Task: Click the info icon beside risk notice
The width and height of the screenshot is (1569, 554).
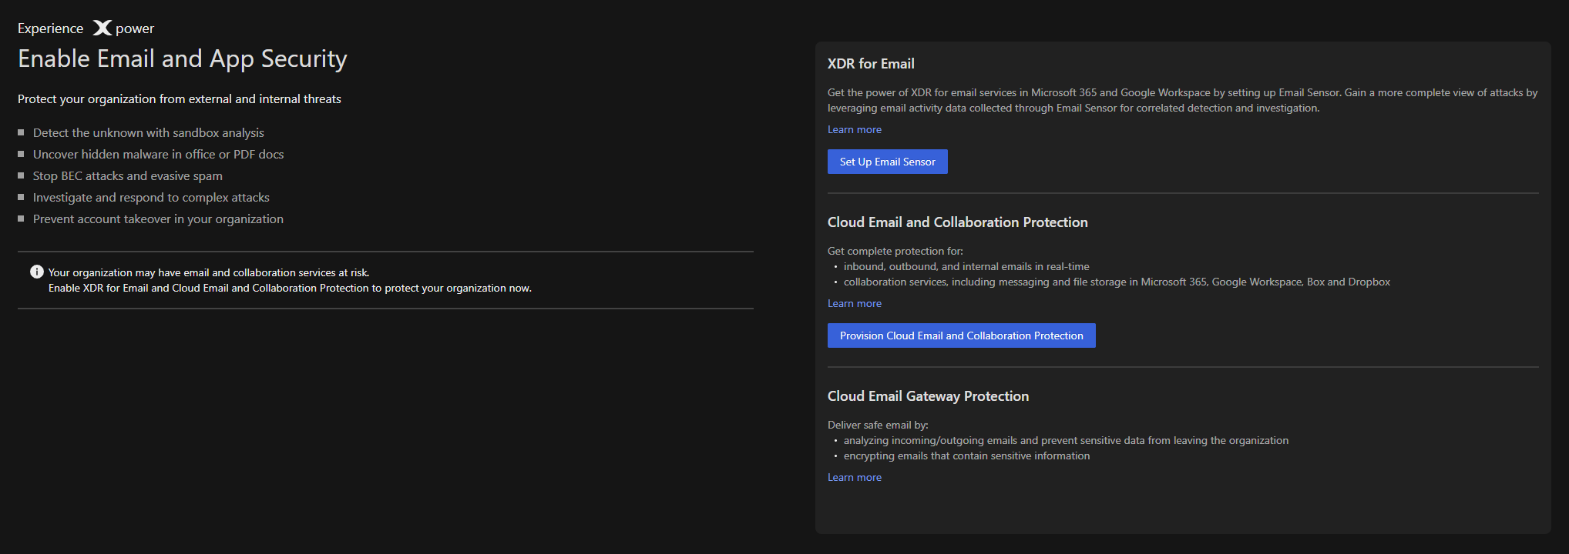Action: [36, 272]
